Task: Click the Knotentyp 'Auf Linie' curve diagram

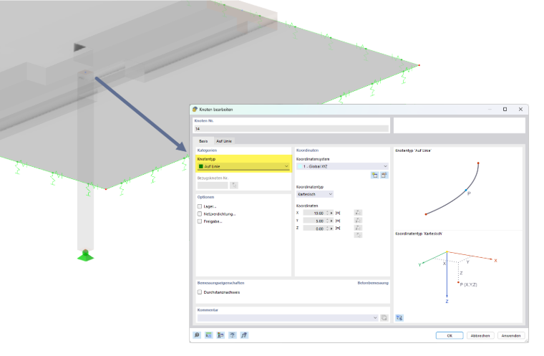Action: point(452,188)
